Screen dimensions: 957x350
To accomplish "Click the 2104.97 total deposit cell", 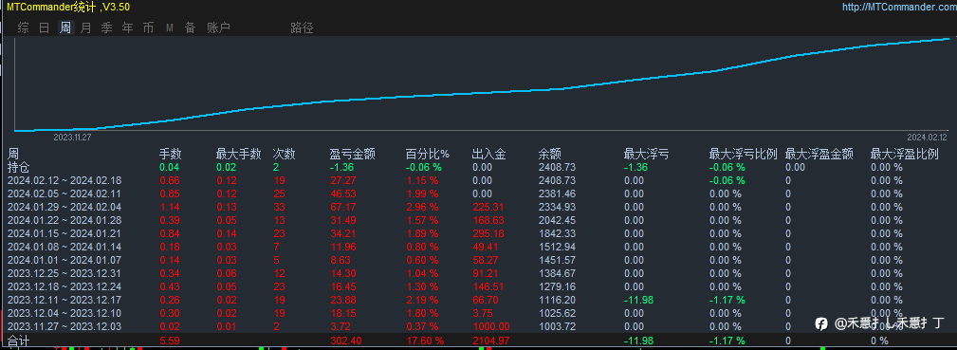I will click(x=490, y=341).
